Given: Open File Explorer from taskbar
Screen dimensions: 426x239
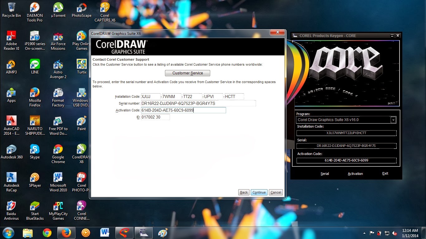Looking at the screenshot, I should coord(28,233).
